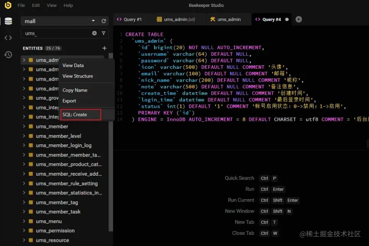
Task: Close Query #4 tab via unsaved dot
Action: coord(287,19)
